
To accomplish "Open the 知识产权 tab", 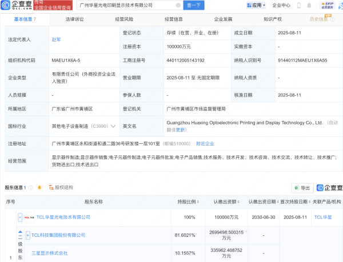I will pyautogui.click(x=273, y=19).
